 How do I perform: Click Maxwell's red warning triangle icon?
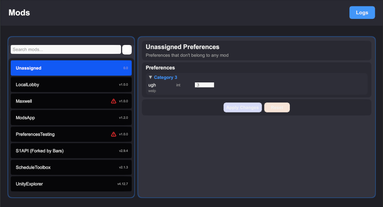(114, 101)
